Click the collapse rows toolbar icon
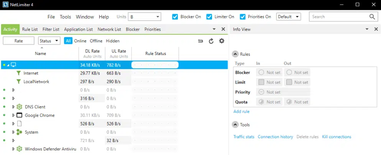 tap(200, 41)
